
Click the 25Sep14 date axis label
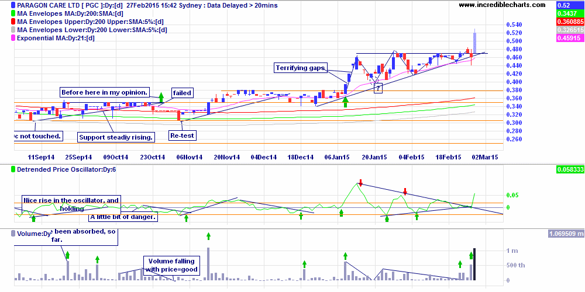tap(79, 158)
